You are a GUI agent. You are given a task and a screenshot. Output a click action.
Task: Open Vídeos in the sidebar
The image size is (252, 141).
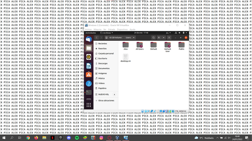click(106, 83)
